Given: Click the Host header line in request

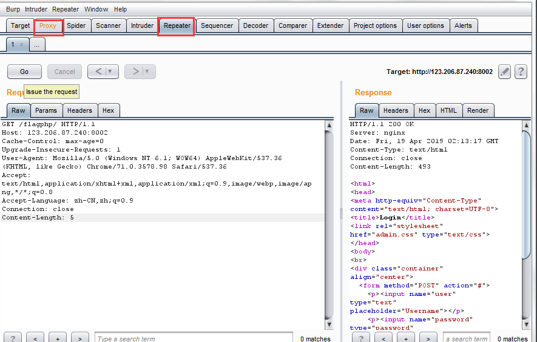Looking at the screenshot, I should (x=55, y=132).
